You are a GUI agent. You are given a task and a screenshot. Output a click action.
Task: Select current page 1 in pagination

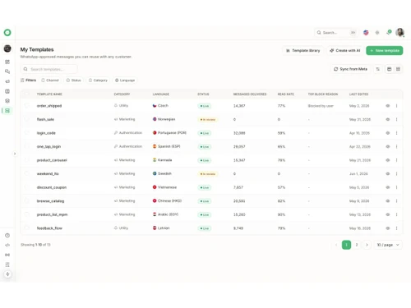click(346, 245)
